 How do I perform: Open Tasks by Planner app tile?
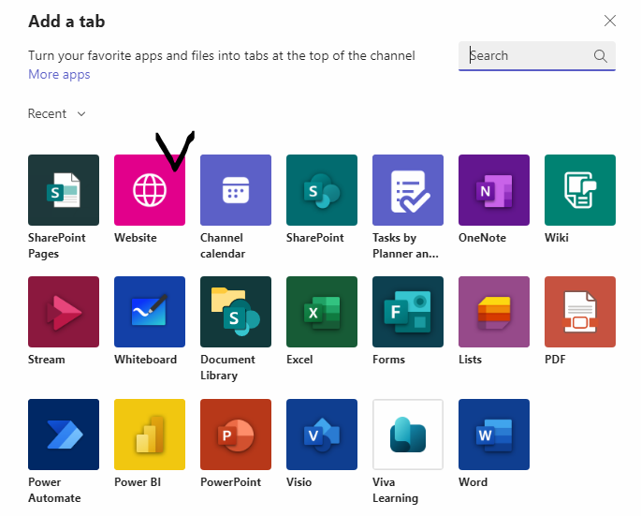(408, 190)
